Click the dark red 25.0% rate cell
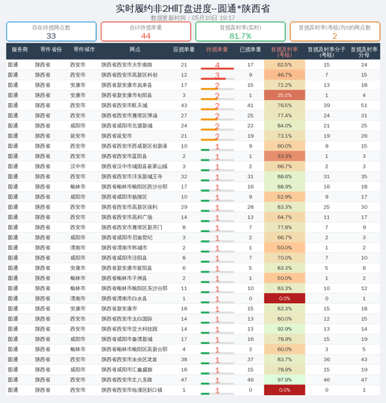Viewport: 386px width, 403px height. click(284, 95)
